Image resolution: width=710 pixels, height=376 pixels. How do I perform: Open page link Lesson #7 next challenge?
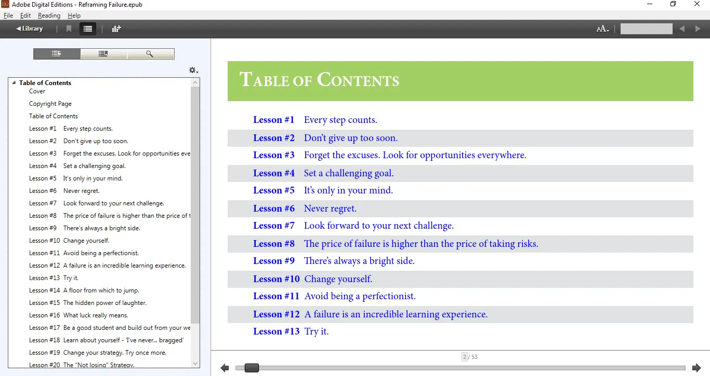353,226
